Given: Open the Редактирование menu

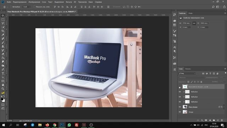Looking at the screenshot, I should [x=20, y=2].
